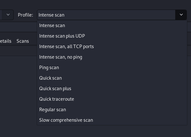Pick 'Slow comprehensive scan' from the list

pos(66,120)
